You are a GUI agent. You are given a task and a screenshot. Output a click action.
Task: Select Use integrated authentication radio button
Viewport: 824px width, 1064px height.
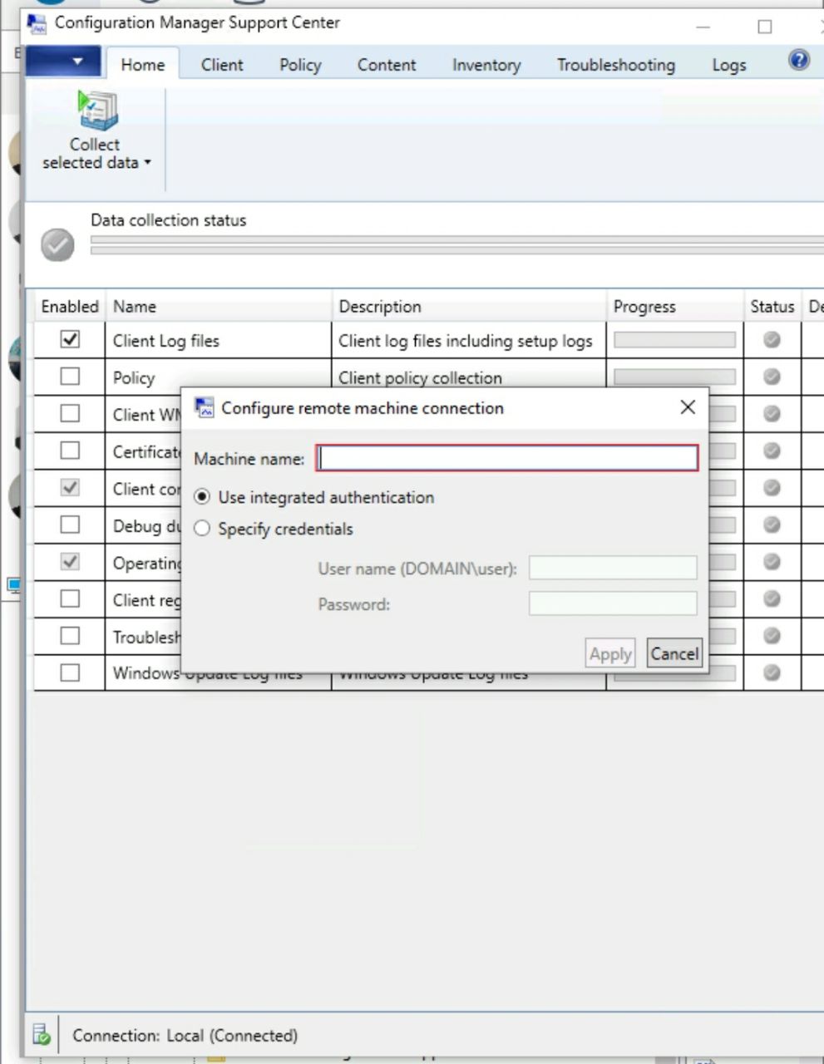click(202, 496)
